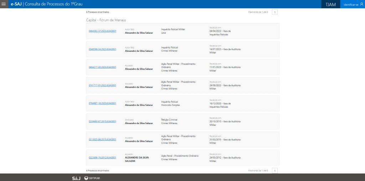Click the SAJ logo in footer
This screenshot has height=181, width=365.
point(76,178)
